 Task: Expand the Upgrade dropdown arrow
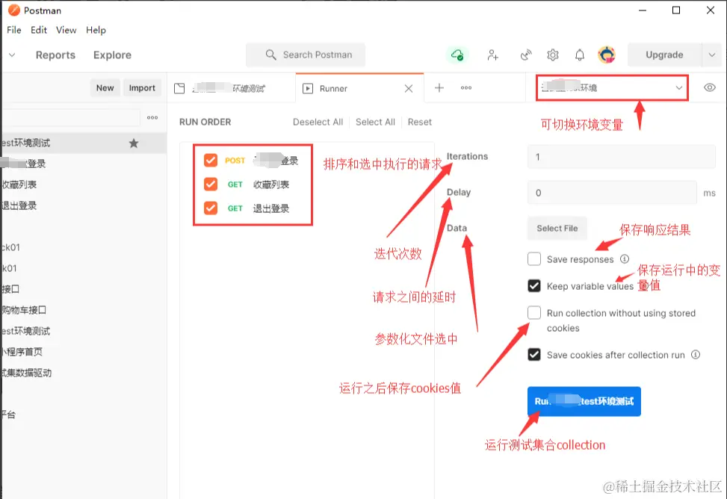coord(712,55)
